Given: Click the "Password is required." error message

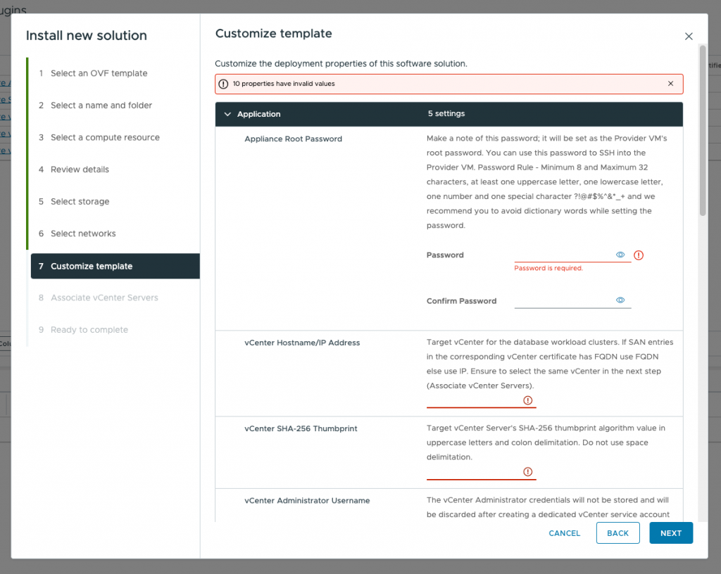Looking at the screenshot, I should [x=548, y=268].
